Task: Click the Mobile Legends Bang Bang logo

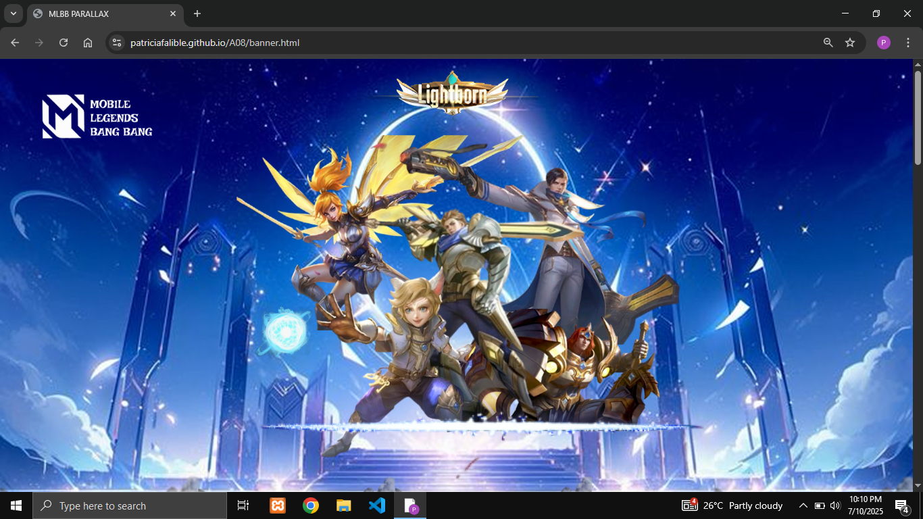Action: coord(97,117)
